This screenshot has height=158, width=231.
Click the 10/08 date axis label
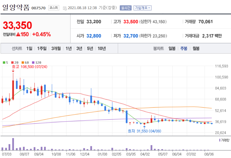[56, 154]
